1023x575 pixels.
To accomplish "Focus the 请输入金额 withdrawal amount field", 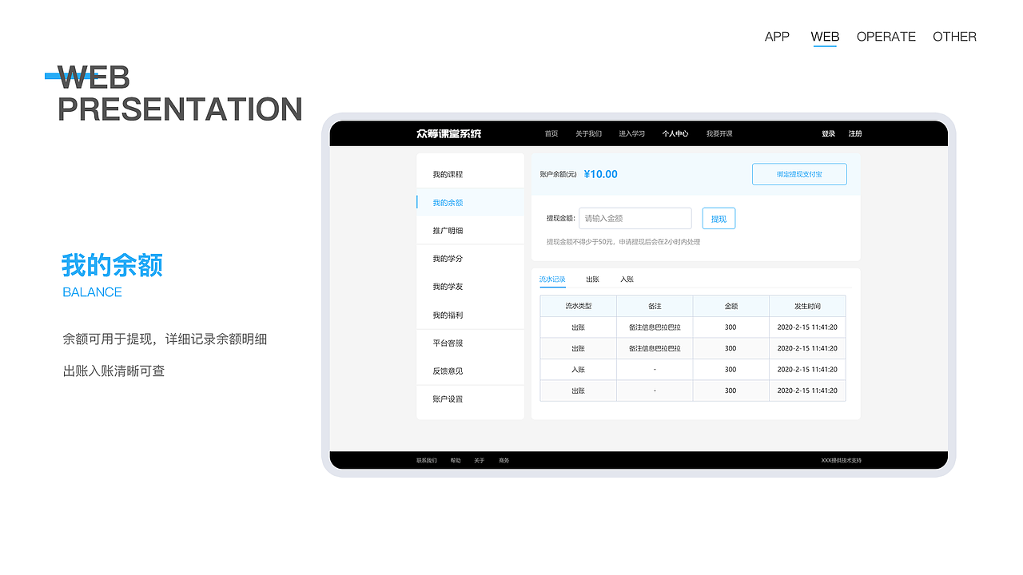I will pos(635,218).
